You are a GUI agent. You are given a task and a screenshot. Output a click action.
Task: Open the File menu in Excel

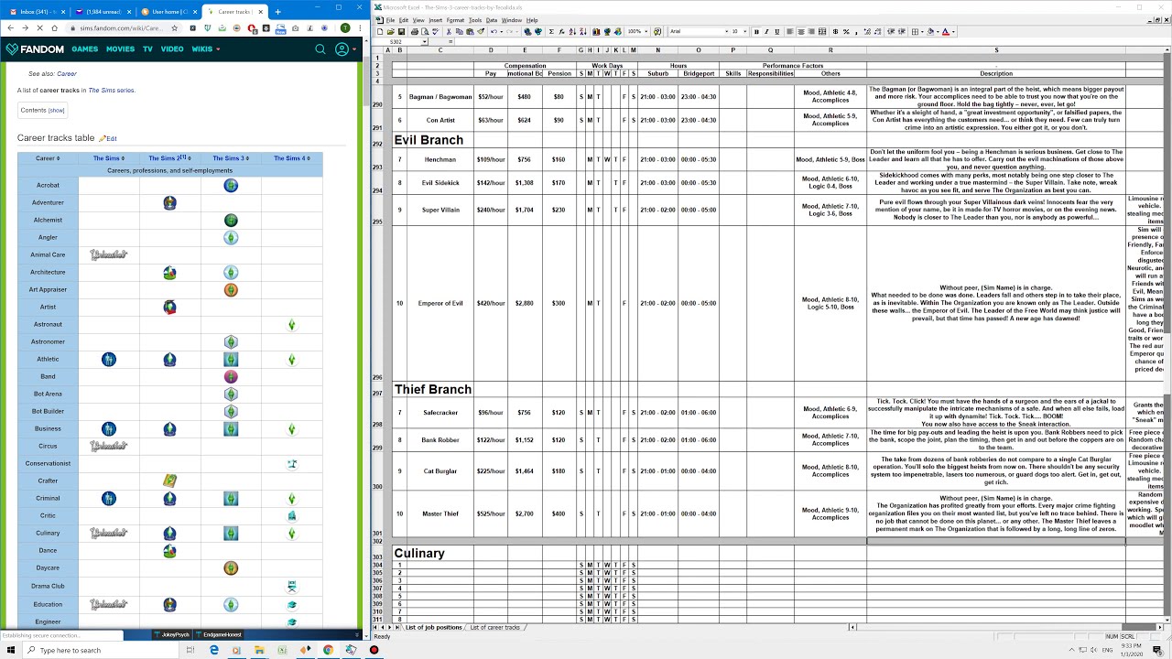coord(391,19)
